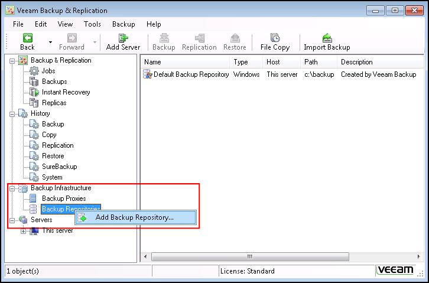The width and height of the screenshot is (429, 283).
Task: Collapse the Backup Infrastructure tree node
Action: (12, 188)
